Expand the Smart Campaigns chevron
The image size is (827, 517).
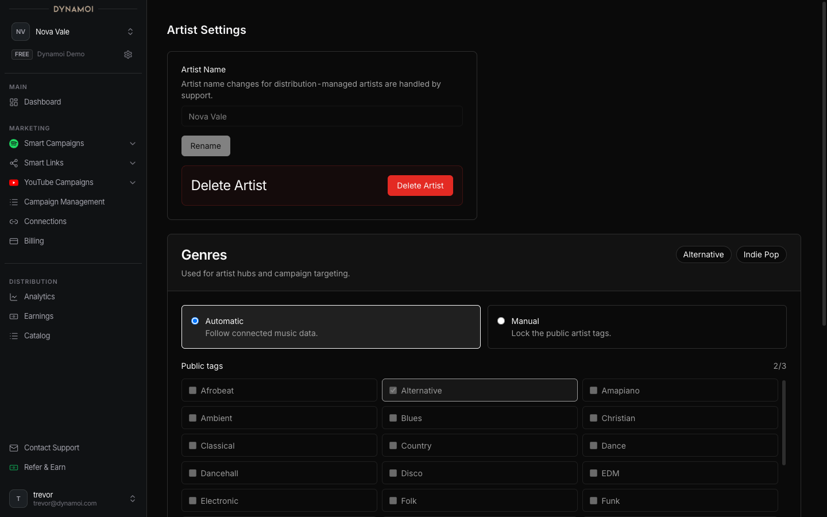pos(133,144)
